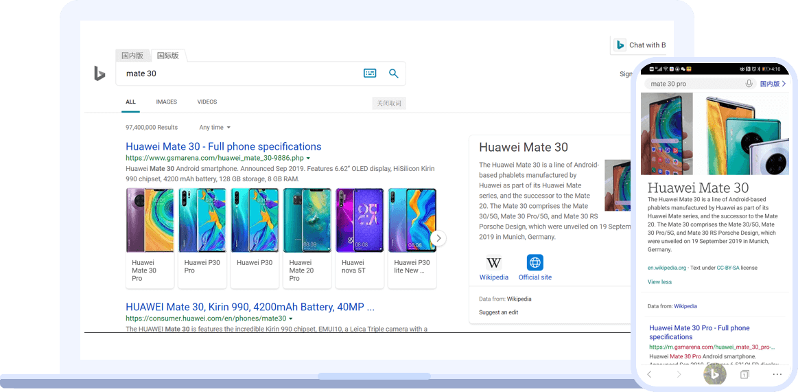Tap the microphone icon in phone search bar

pos(749,84)
